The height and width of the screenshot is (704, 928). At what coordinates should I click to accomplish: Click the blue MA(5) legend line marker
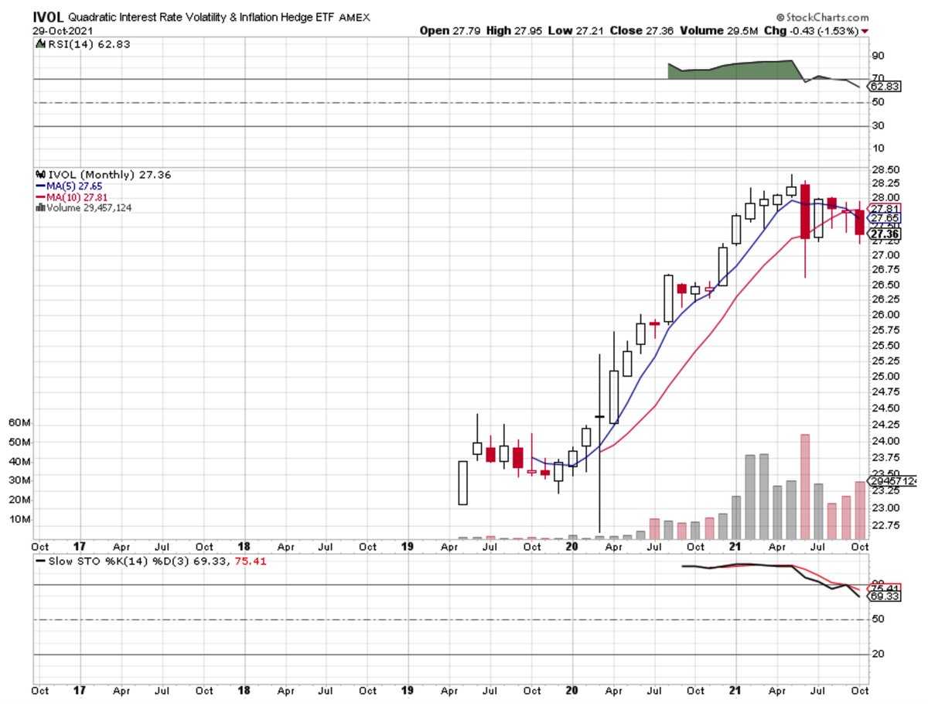41,186
